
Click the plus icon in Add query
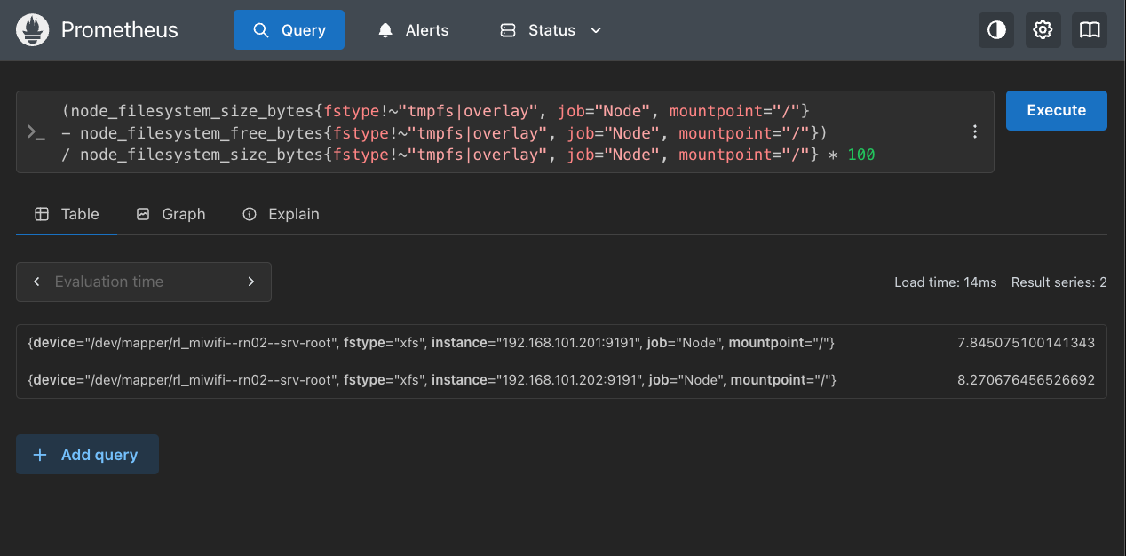pyautogui.click(x=40, y=455)
